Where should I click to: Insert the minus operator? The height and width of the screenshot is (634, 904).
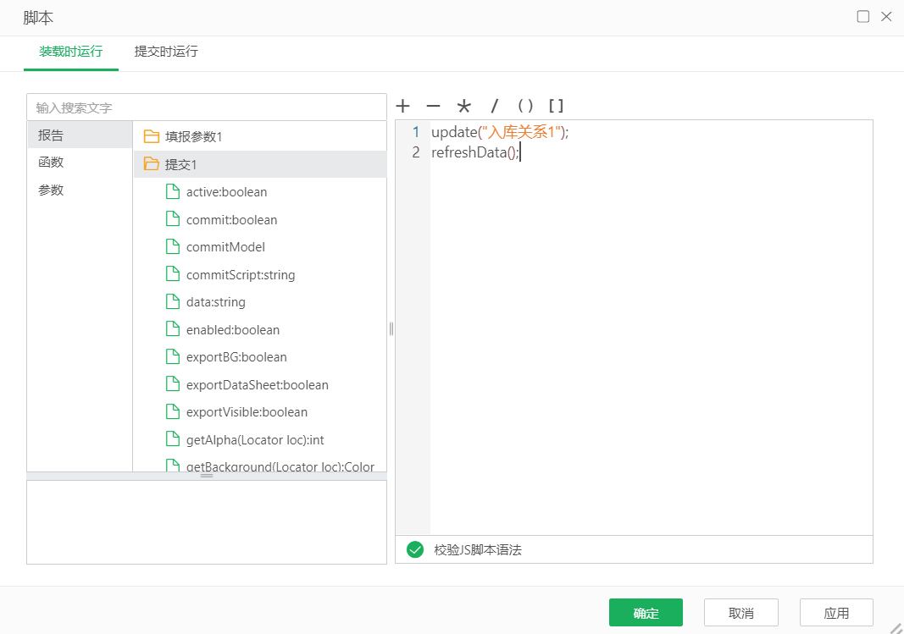(x=433, y=106)
